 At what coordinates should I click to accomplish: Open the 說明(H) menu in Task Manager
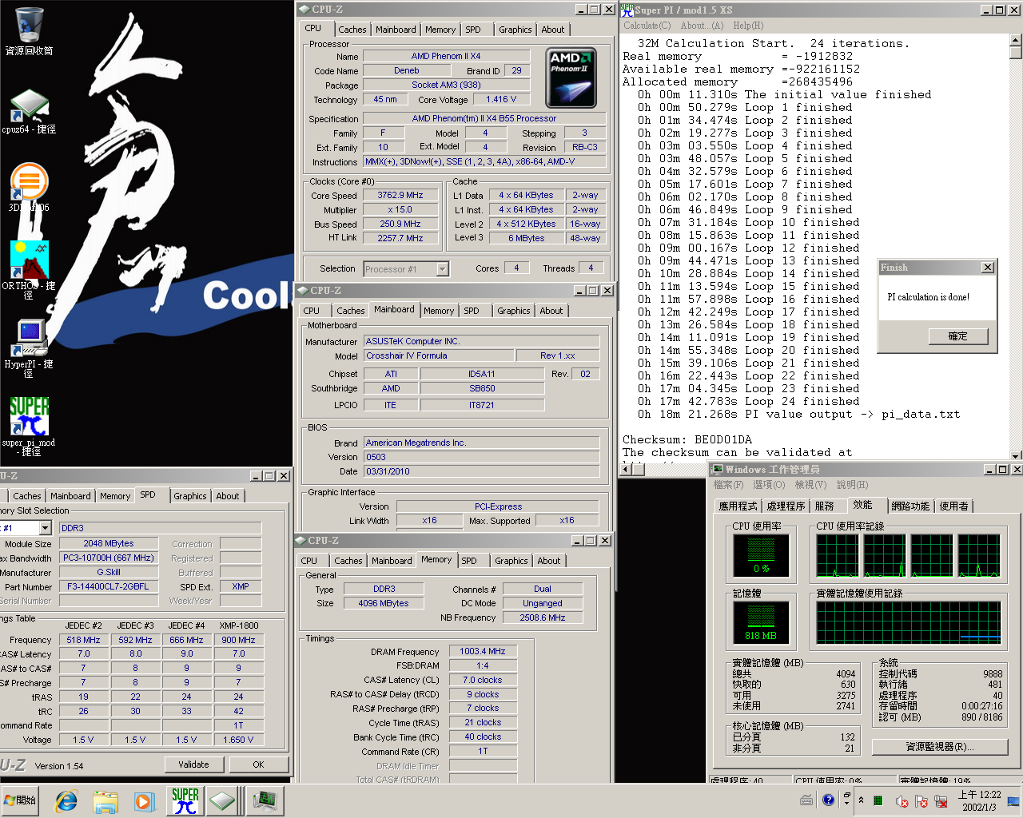click(852, 485)
